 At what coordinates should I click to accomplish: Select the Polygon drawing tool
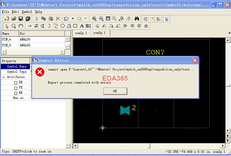69,26
